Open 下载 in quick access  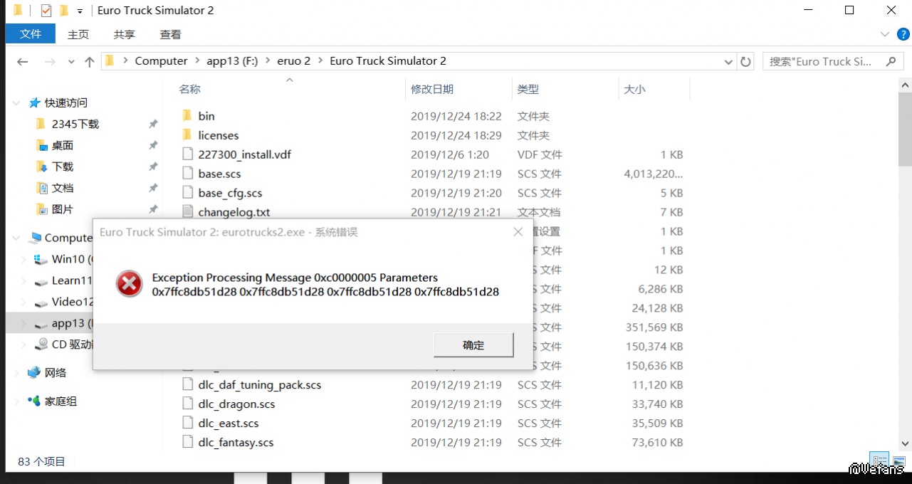click(63, 167)
